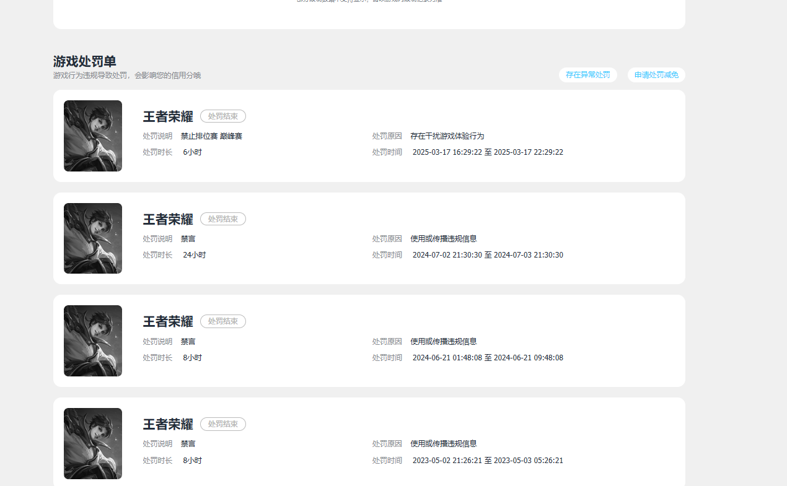Click 王者荣耀 title on the 2023-05-02 card
This screenshot has height=486, width=787.
coord(168,425)
